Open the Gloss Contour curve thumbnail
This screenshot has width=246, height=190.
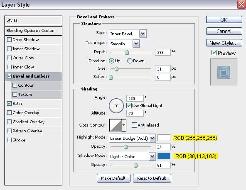116,125
